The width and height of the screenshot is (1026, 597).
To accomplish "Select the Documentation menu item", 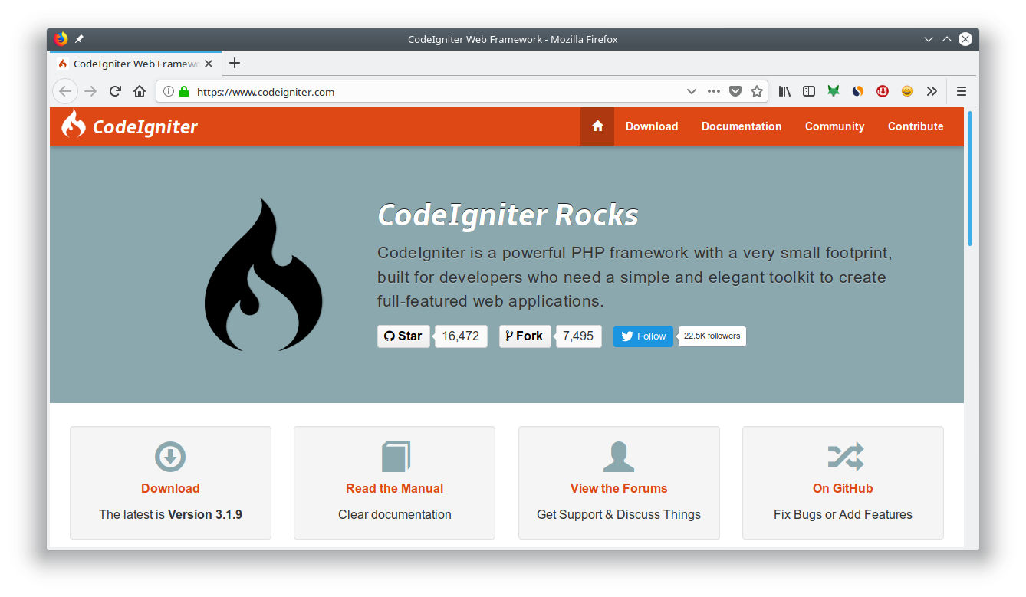I will click(x=741, y=126).
